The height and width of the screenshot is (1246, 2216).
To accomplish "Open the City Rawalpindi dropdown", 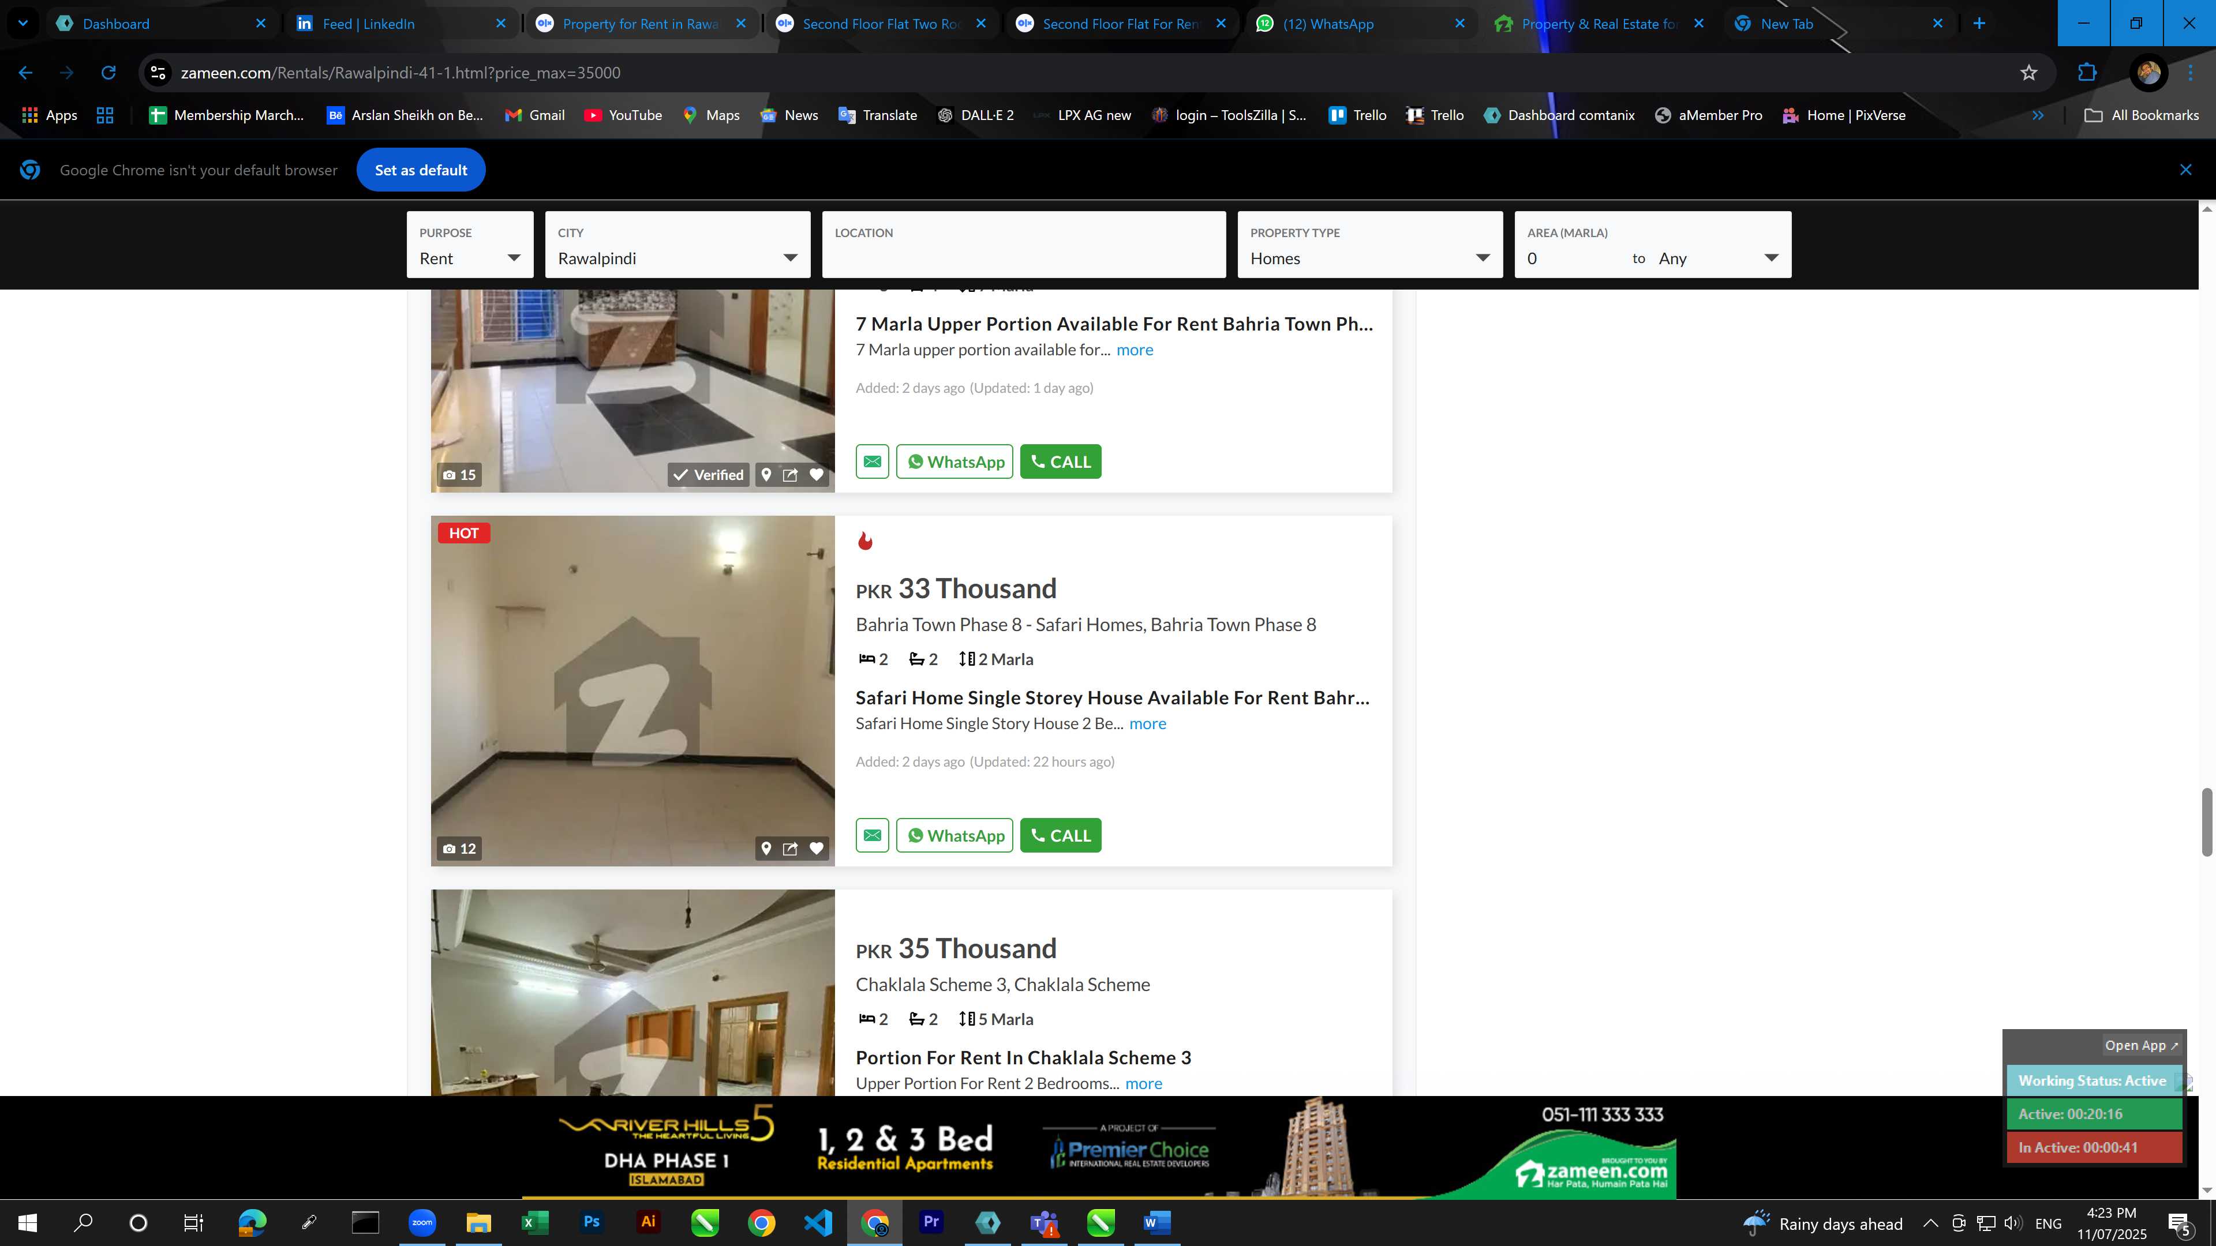I will (678, 245).
